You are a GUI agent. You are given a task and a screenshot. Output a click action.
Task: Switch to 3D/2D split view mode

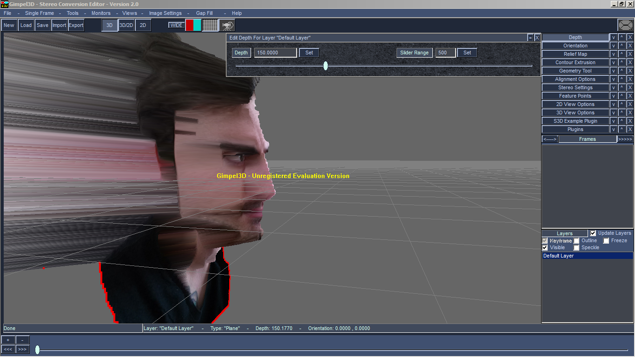126,25
